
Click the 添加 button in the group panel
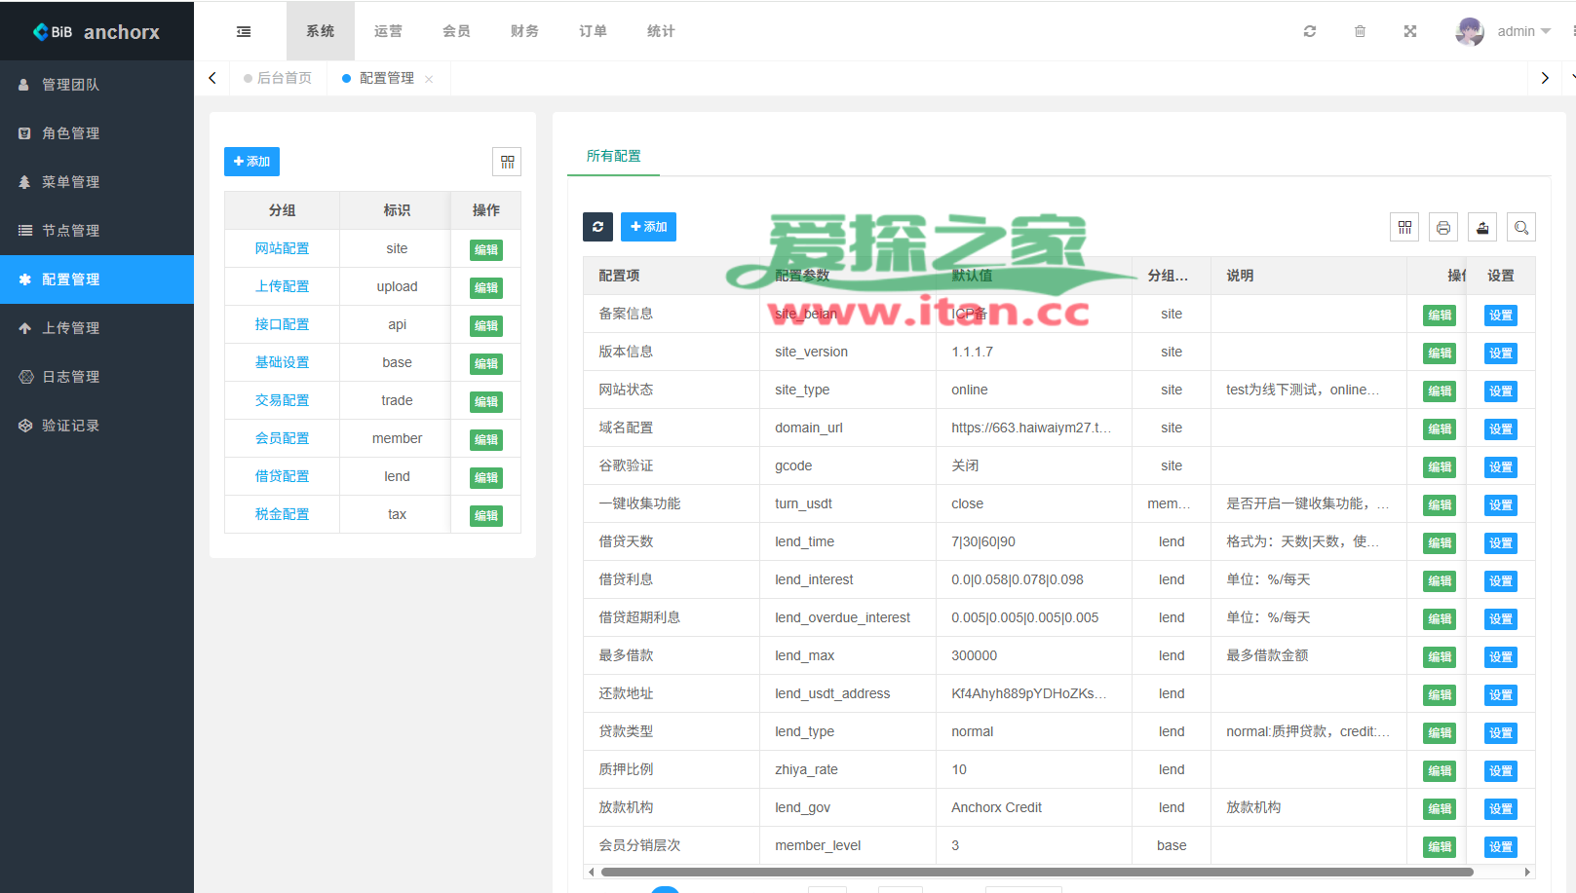[x=251, y=162]
